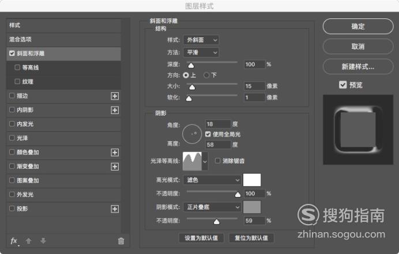Click the 软化 pixel input field
The image size is (399, 254).
click(x=254, y=97)
